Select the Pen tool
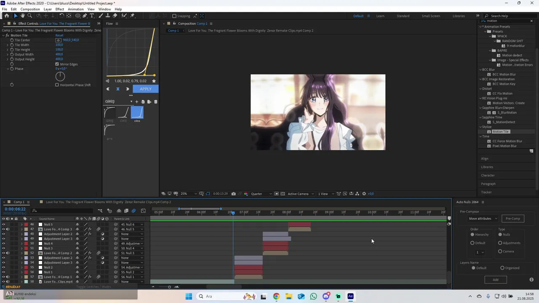The width and height of the screenshot is (539, 303). 85,16
